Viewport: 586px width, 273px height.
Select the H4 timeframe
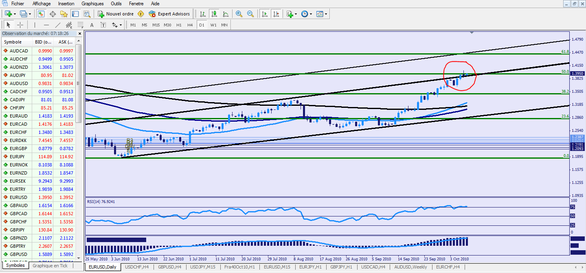point(190,25)
